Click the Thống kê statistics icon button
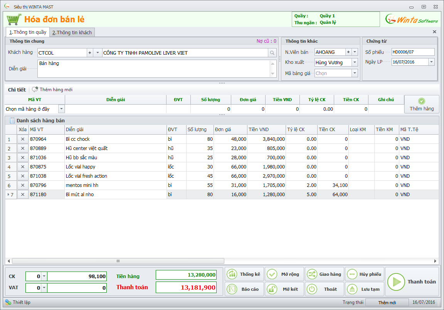The height and width of the screenshot is (310, 444). pos(244,274)
